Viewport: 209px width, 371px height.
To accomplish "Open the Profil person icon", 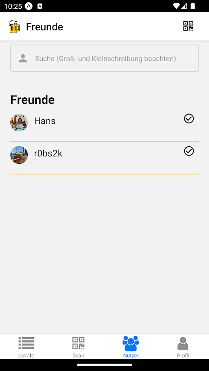I will pyautogui.click(x=183, y=344).
